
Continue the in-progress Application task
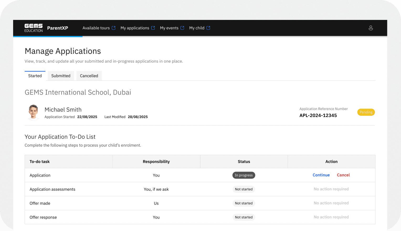[x=321, y=175]
